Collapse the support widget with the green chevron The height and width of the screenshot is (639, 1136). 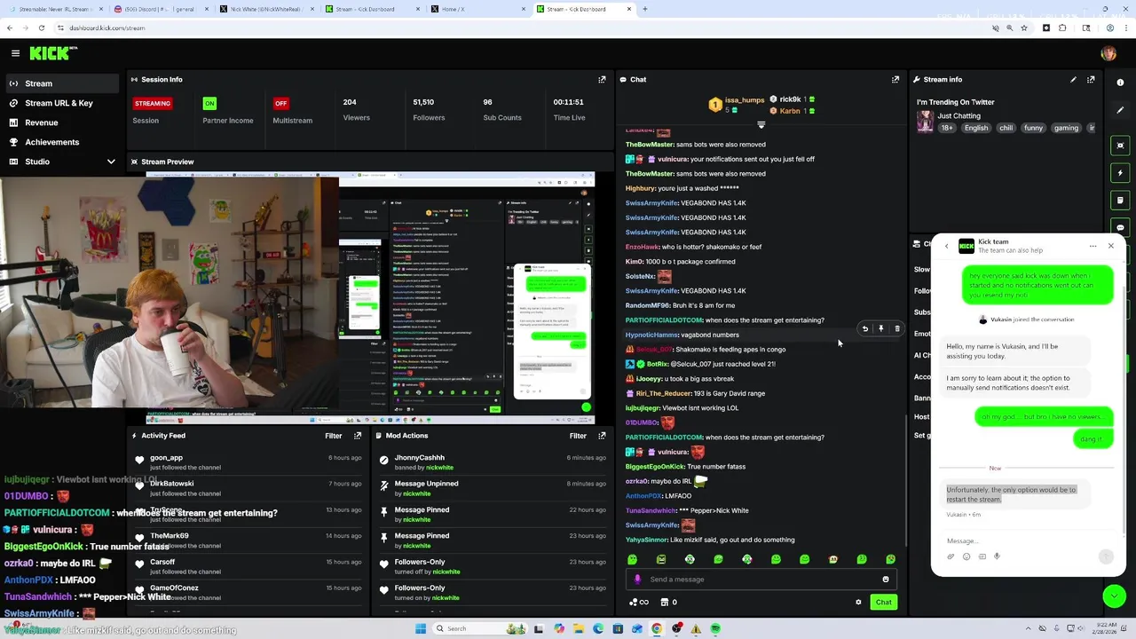pyautogui.click(x=1114, y=596)
